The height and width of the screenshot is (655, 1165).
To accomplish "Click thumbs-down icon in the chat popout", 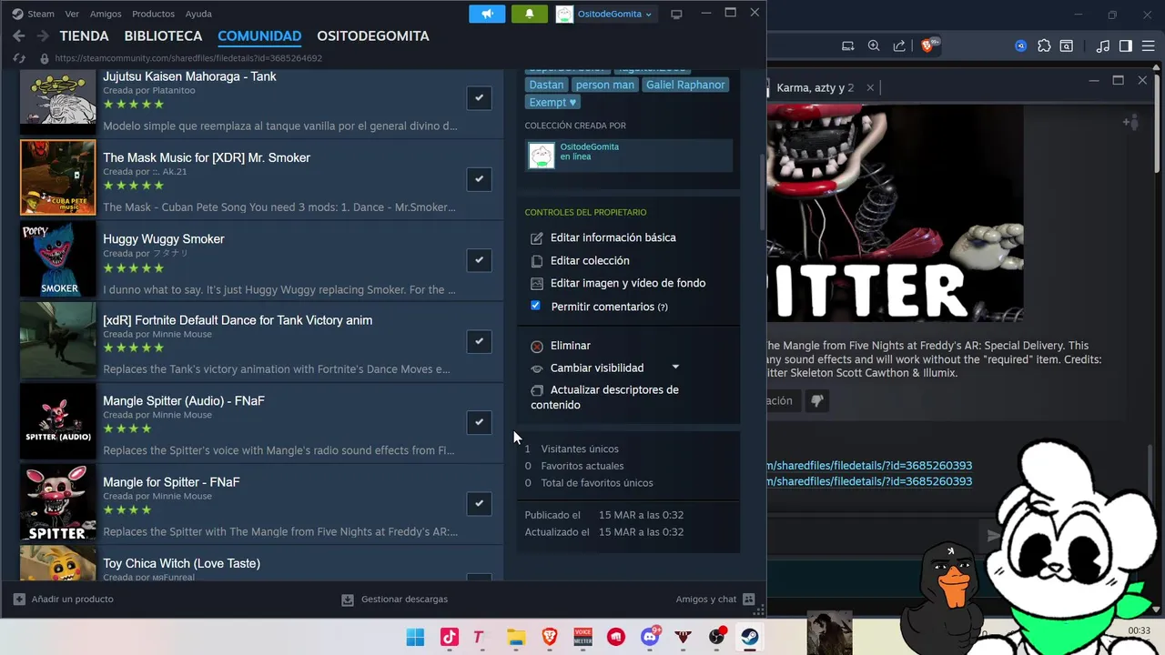I will (817, 400).
